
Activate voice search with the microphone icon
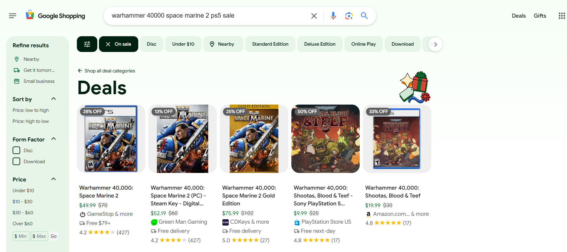(333, 15)
